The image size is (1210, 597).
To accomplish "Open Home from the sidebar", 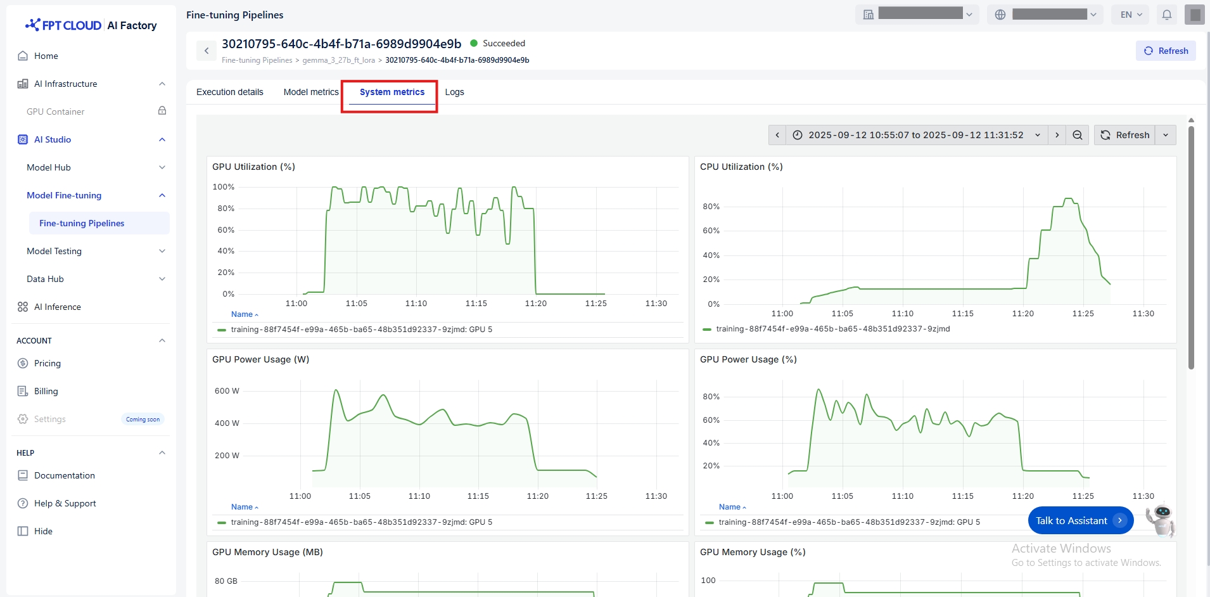I will [46, 56].
